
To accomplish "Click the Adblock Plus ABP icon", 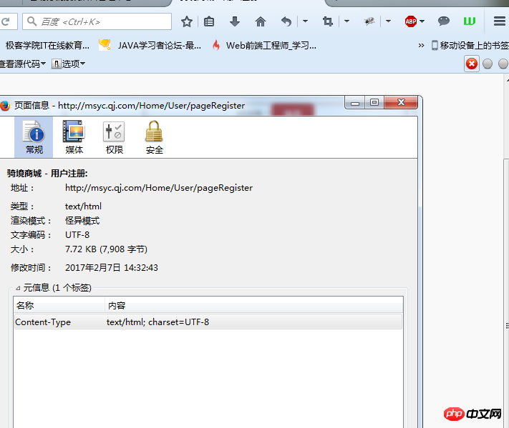I will pyautogui.click(x=411, y=21).
